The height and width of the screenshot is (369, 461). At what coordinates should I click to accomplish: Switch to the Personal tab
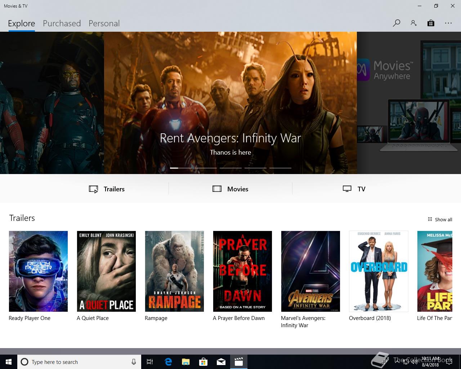coord(104,23)
